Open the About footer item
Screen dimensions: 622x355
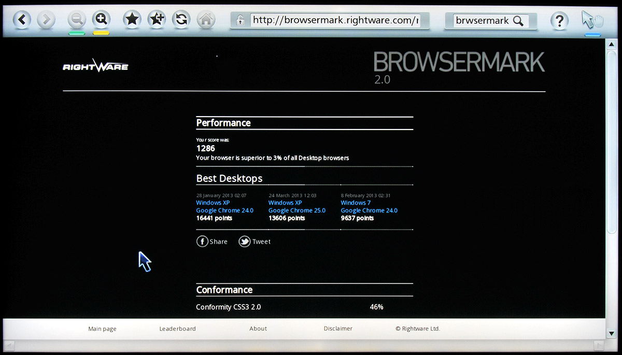pyautogui.click(x=258, y=329)
